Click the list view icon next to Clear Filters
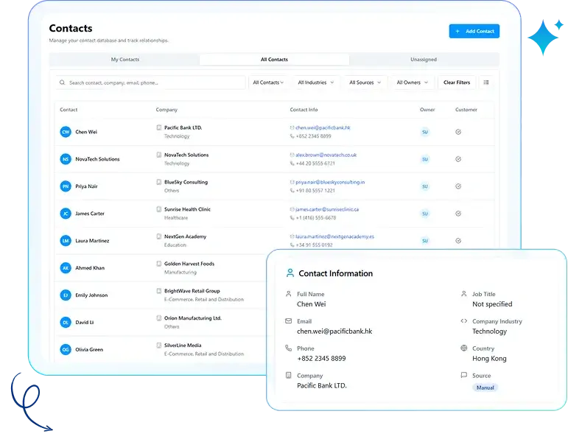The image size is (568, 442). tap(486, 83)
